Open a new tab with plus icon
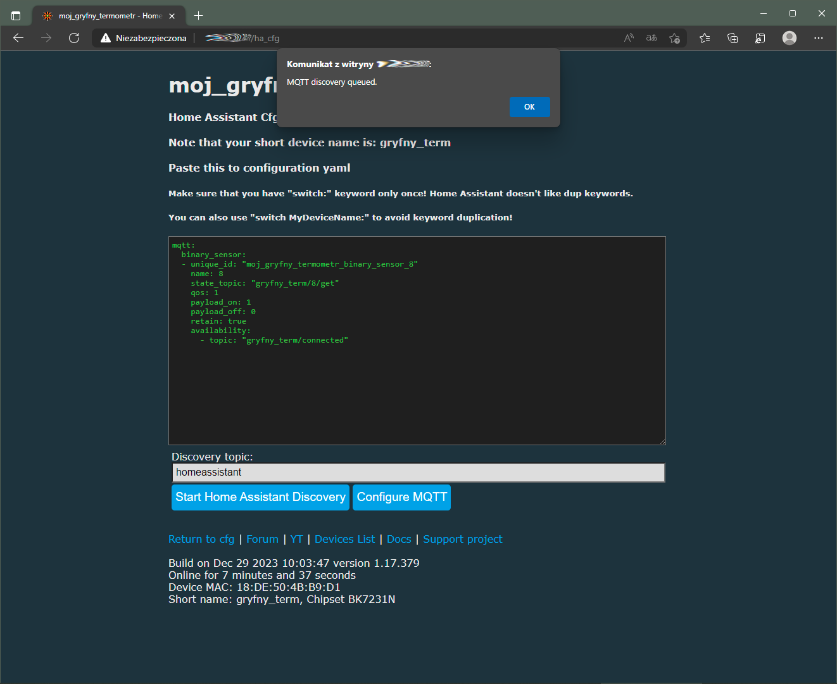Image resolution: width=837 pixels, height=684 pixels. 198,15
